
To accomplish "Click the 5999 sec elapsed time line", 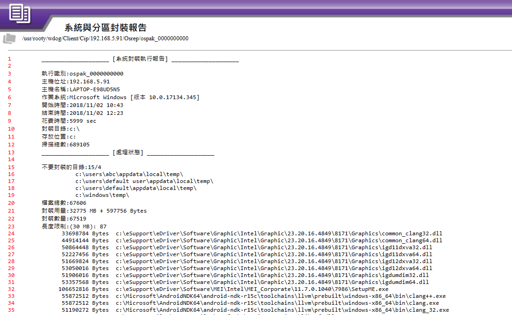I will (69, 121).
